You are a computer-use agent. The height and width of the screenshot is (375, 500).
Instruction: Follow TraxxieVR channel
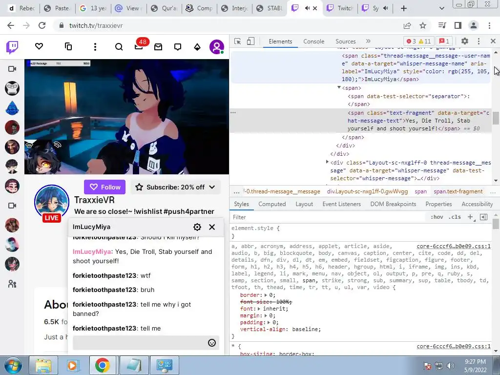tap(104, 187)
